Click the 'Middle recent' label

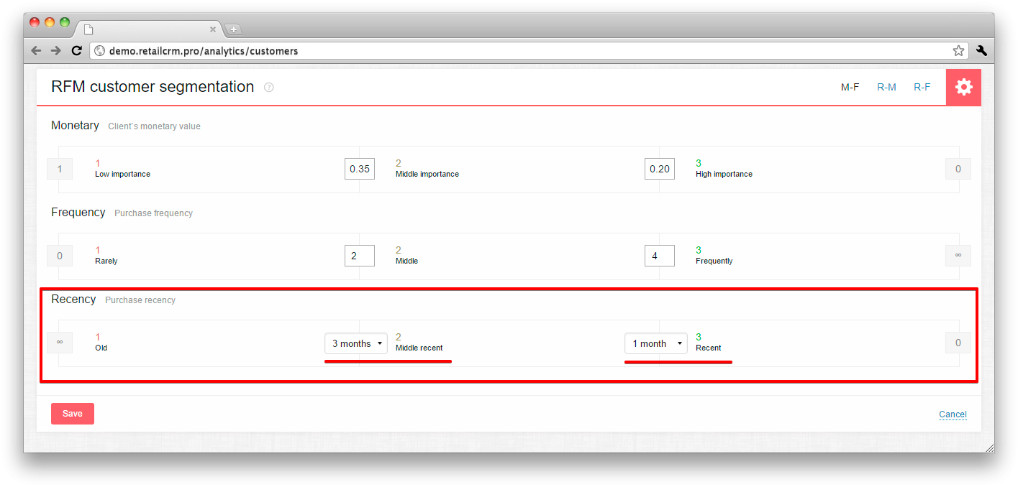[419, 348]
